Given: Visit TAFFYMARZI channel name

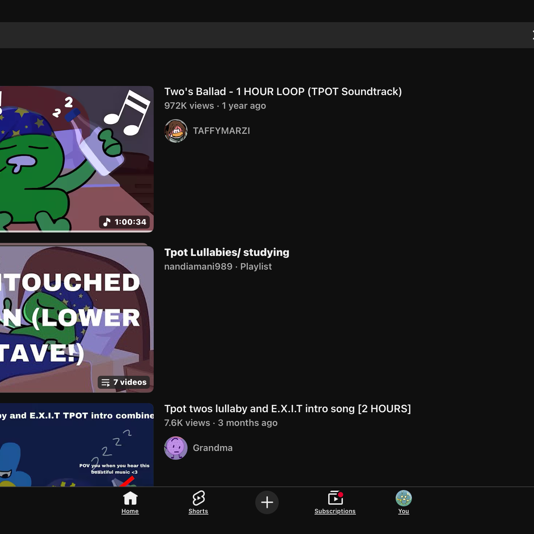Looking at the screenshot, I should pyautogui.click(x=221, y=131).
